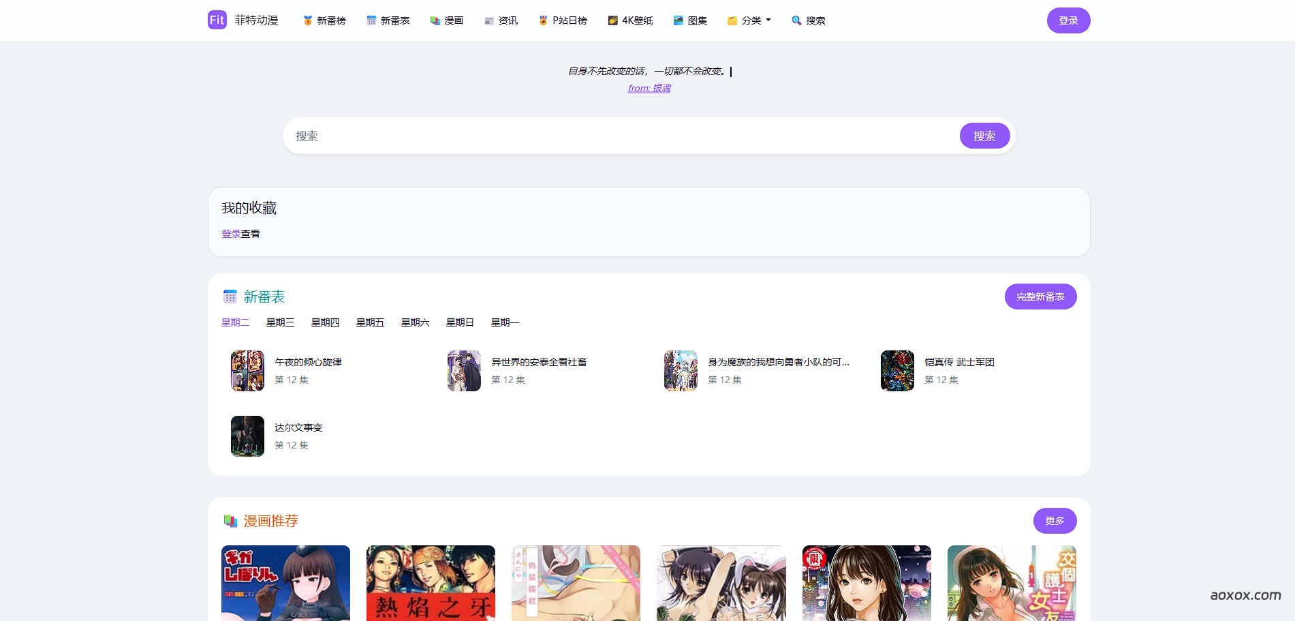Click the book icon beside 漫画 in navbar
The width and height of the screenshot is (1295, 621).
(435, 20)
